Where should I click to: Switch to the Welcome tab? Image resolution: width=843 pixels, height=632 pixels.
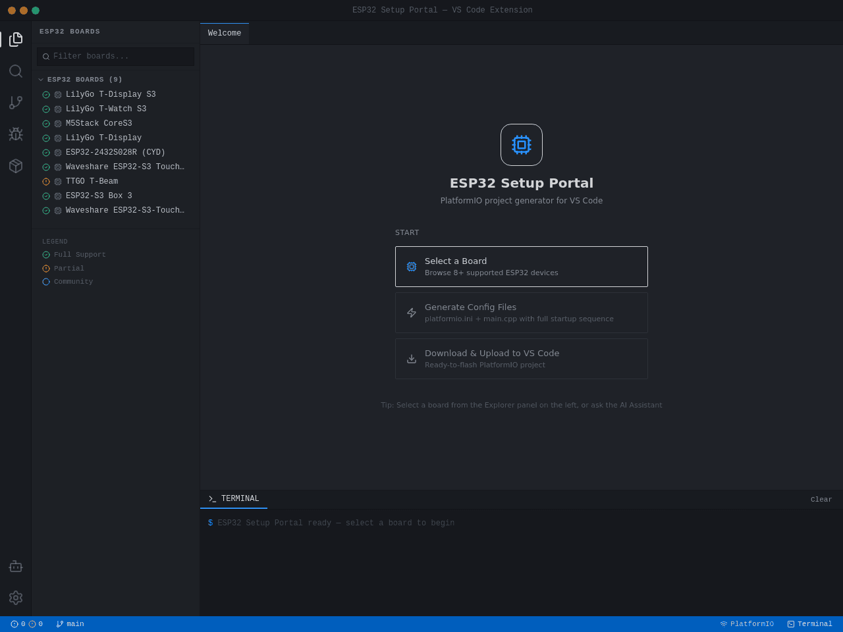pyautogui.click(x=225, y=34)
